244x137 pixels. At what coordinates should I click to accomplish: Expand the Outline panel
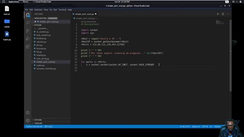pyautogui.click(x=38, y=120)
